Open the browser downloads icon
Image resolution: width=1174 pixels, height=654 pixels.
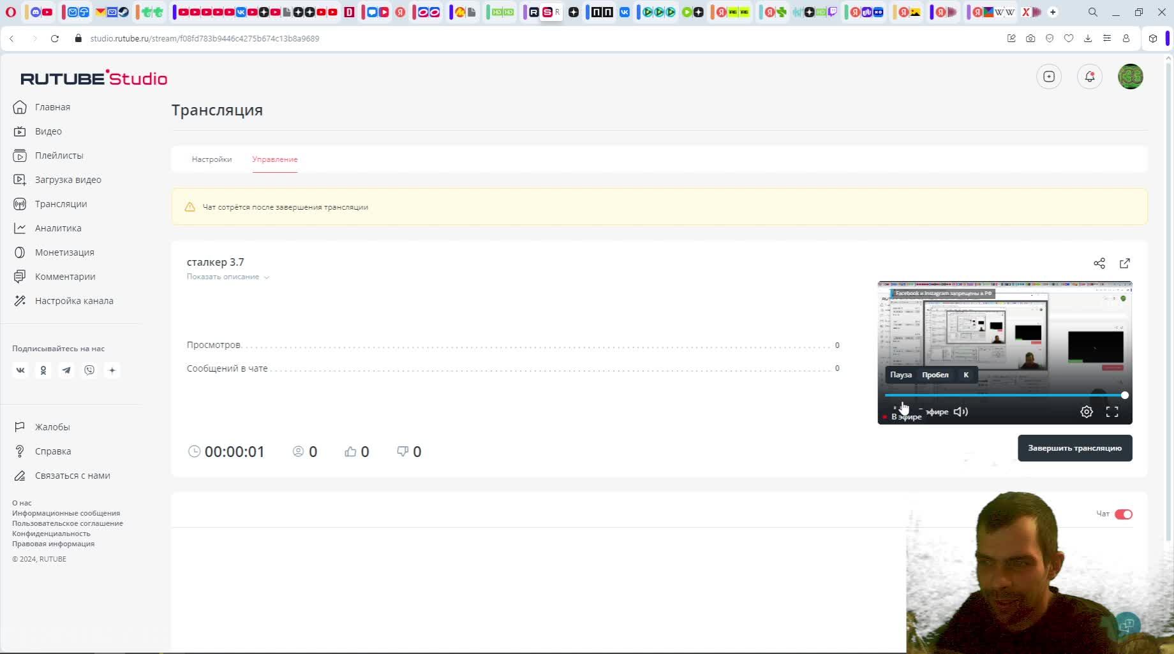coord(1088,38)
